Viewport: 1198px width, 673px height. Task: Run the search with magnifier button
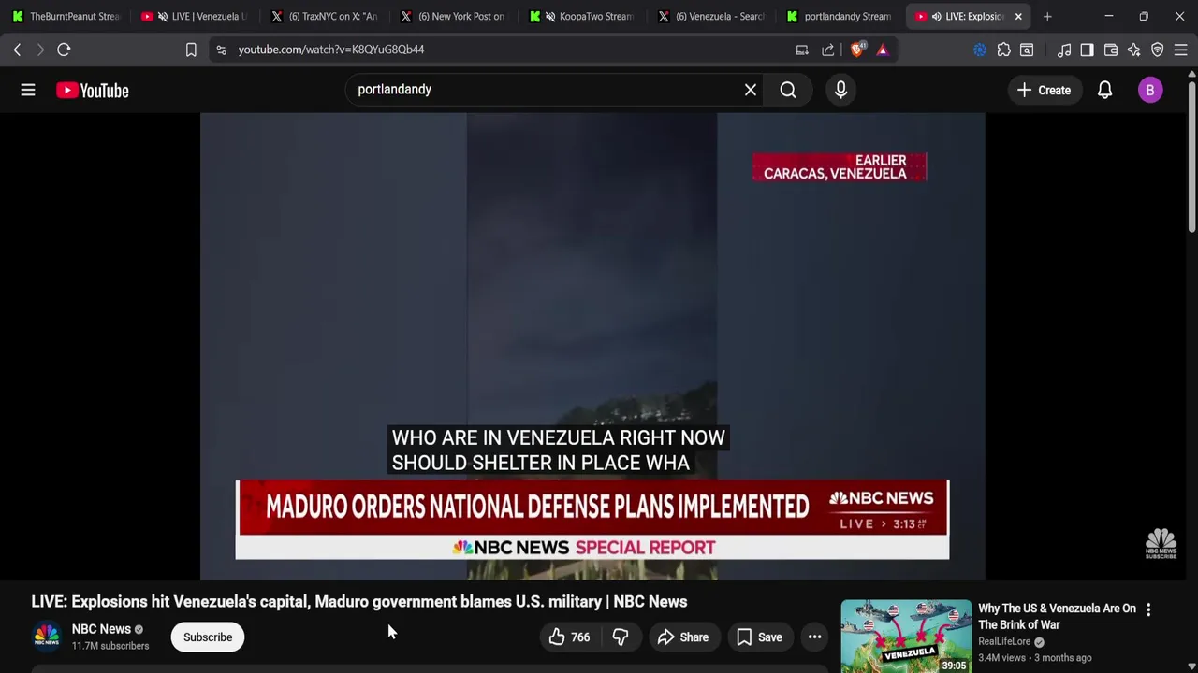pos(788,90)
